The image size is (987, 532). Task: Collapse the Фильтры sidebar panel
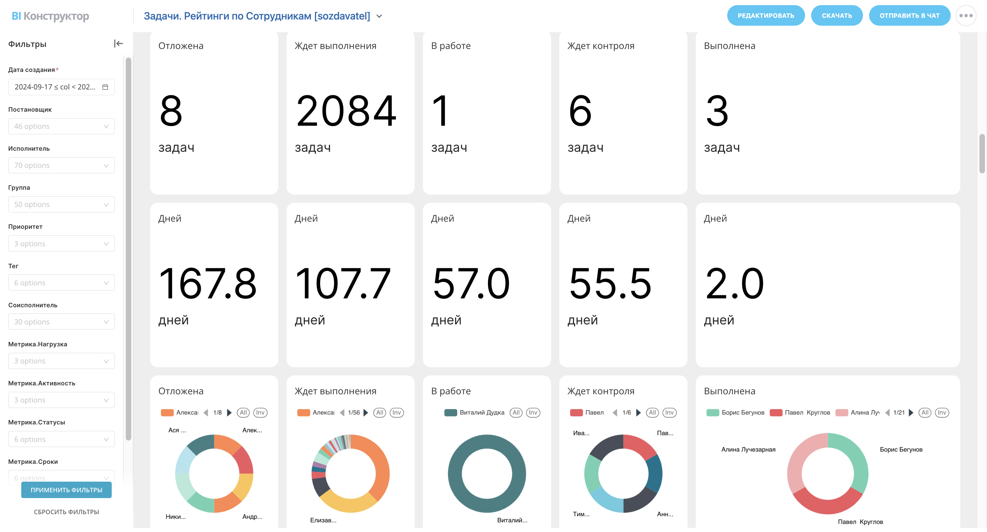tap(118, 44)
